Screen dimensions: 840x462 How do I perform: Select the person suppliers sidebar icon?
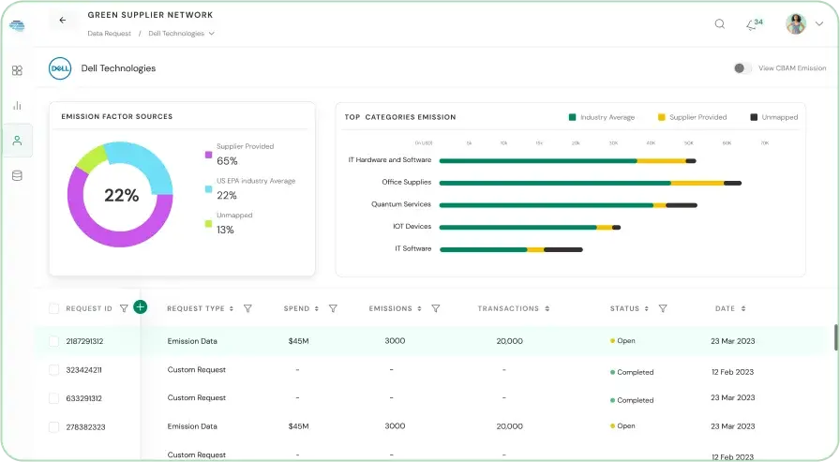point(17,141)
